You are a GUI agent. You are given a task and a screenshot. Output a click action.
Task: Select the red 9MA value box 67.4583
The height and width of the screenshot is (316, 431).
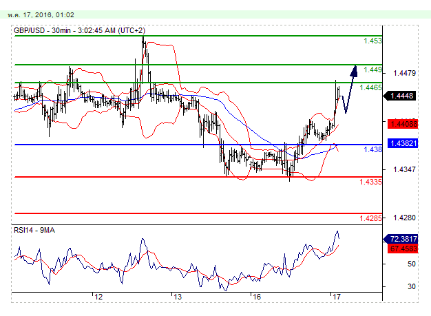coord(400,249)
